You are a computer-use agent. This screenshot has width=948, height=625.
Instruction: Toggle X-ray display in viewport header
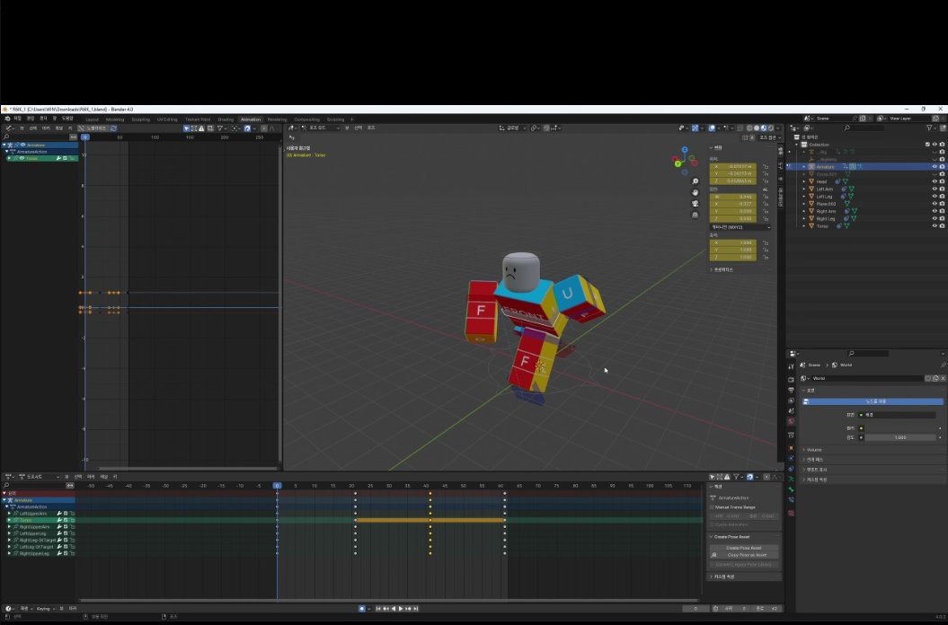click(740, 128)
